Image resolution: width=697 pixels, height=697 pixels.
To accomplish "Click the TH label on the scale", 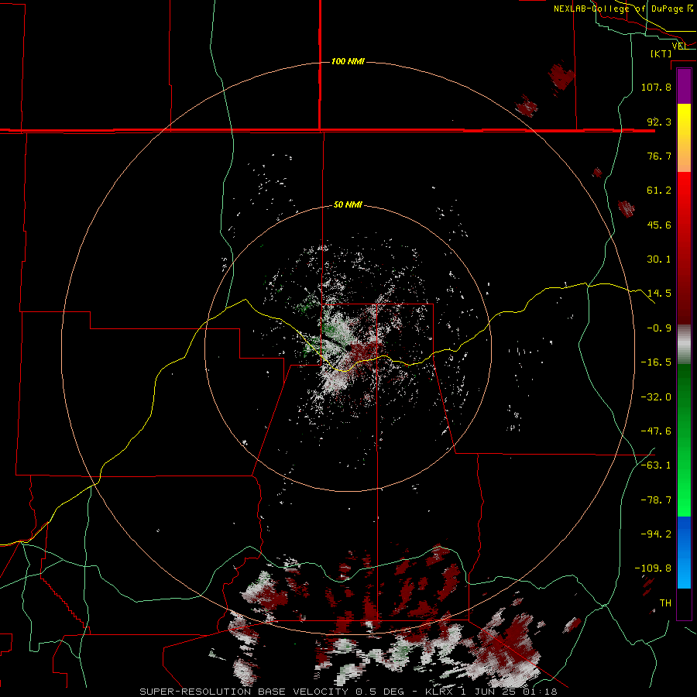I will tap(665, 603).
